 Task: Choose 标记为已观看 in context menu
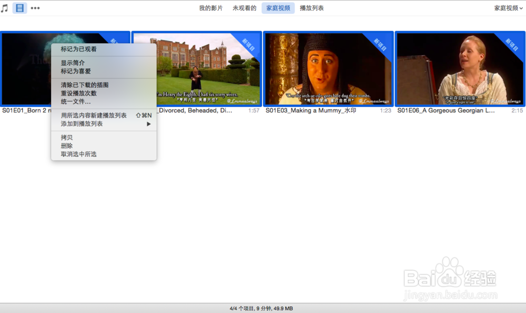pyautogui.click(x=104, y=49)
